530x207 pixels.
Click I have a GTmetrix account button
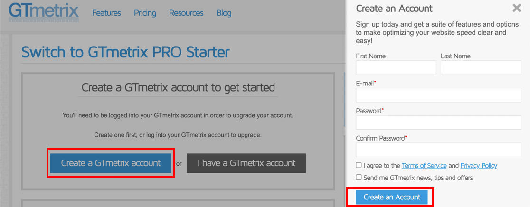pos(246,163)
